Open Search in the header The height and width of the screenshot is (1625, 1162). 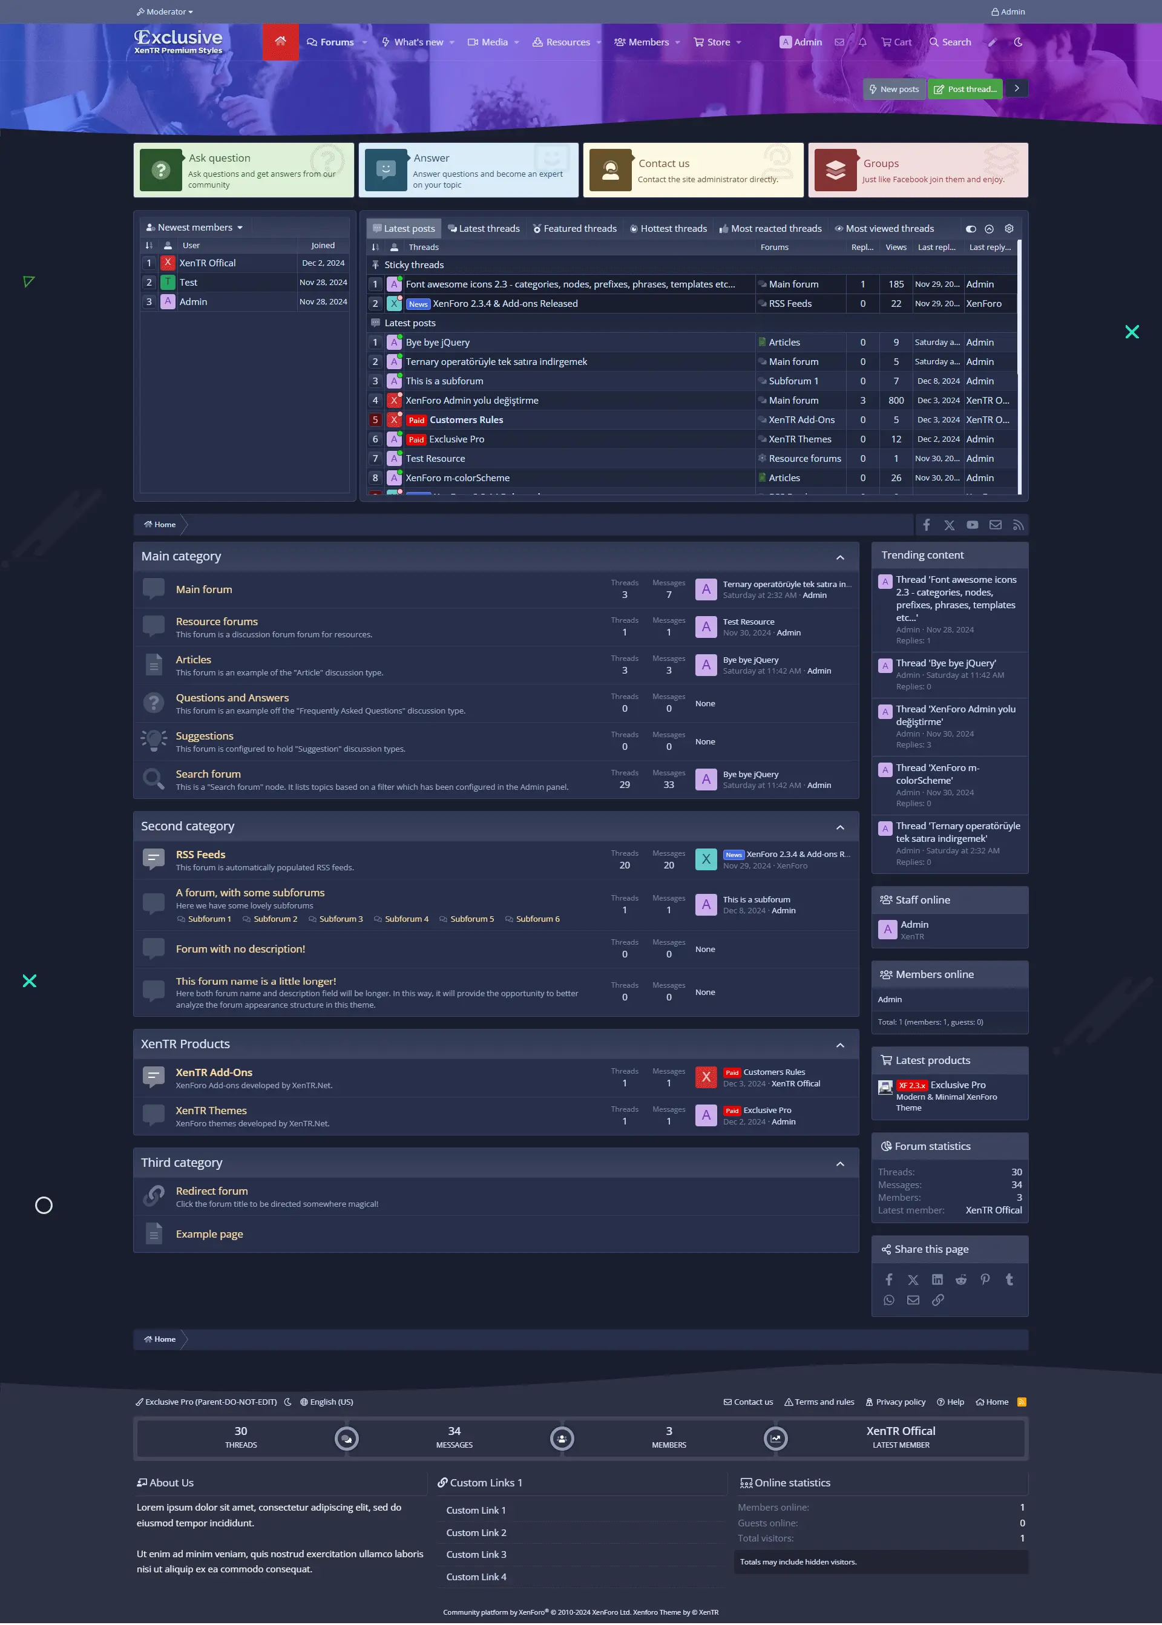click(x=950, y=42)
